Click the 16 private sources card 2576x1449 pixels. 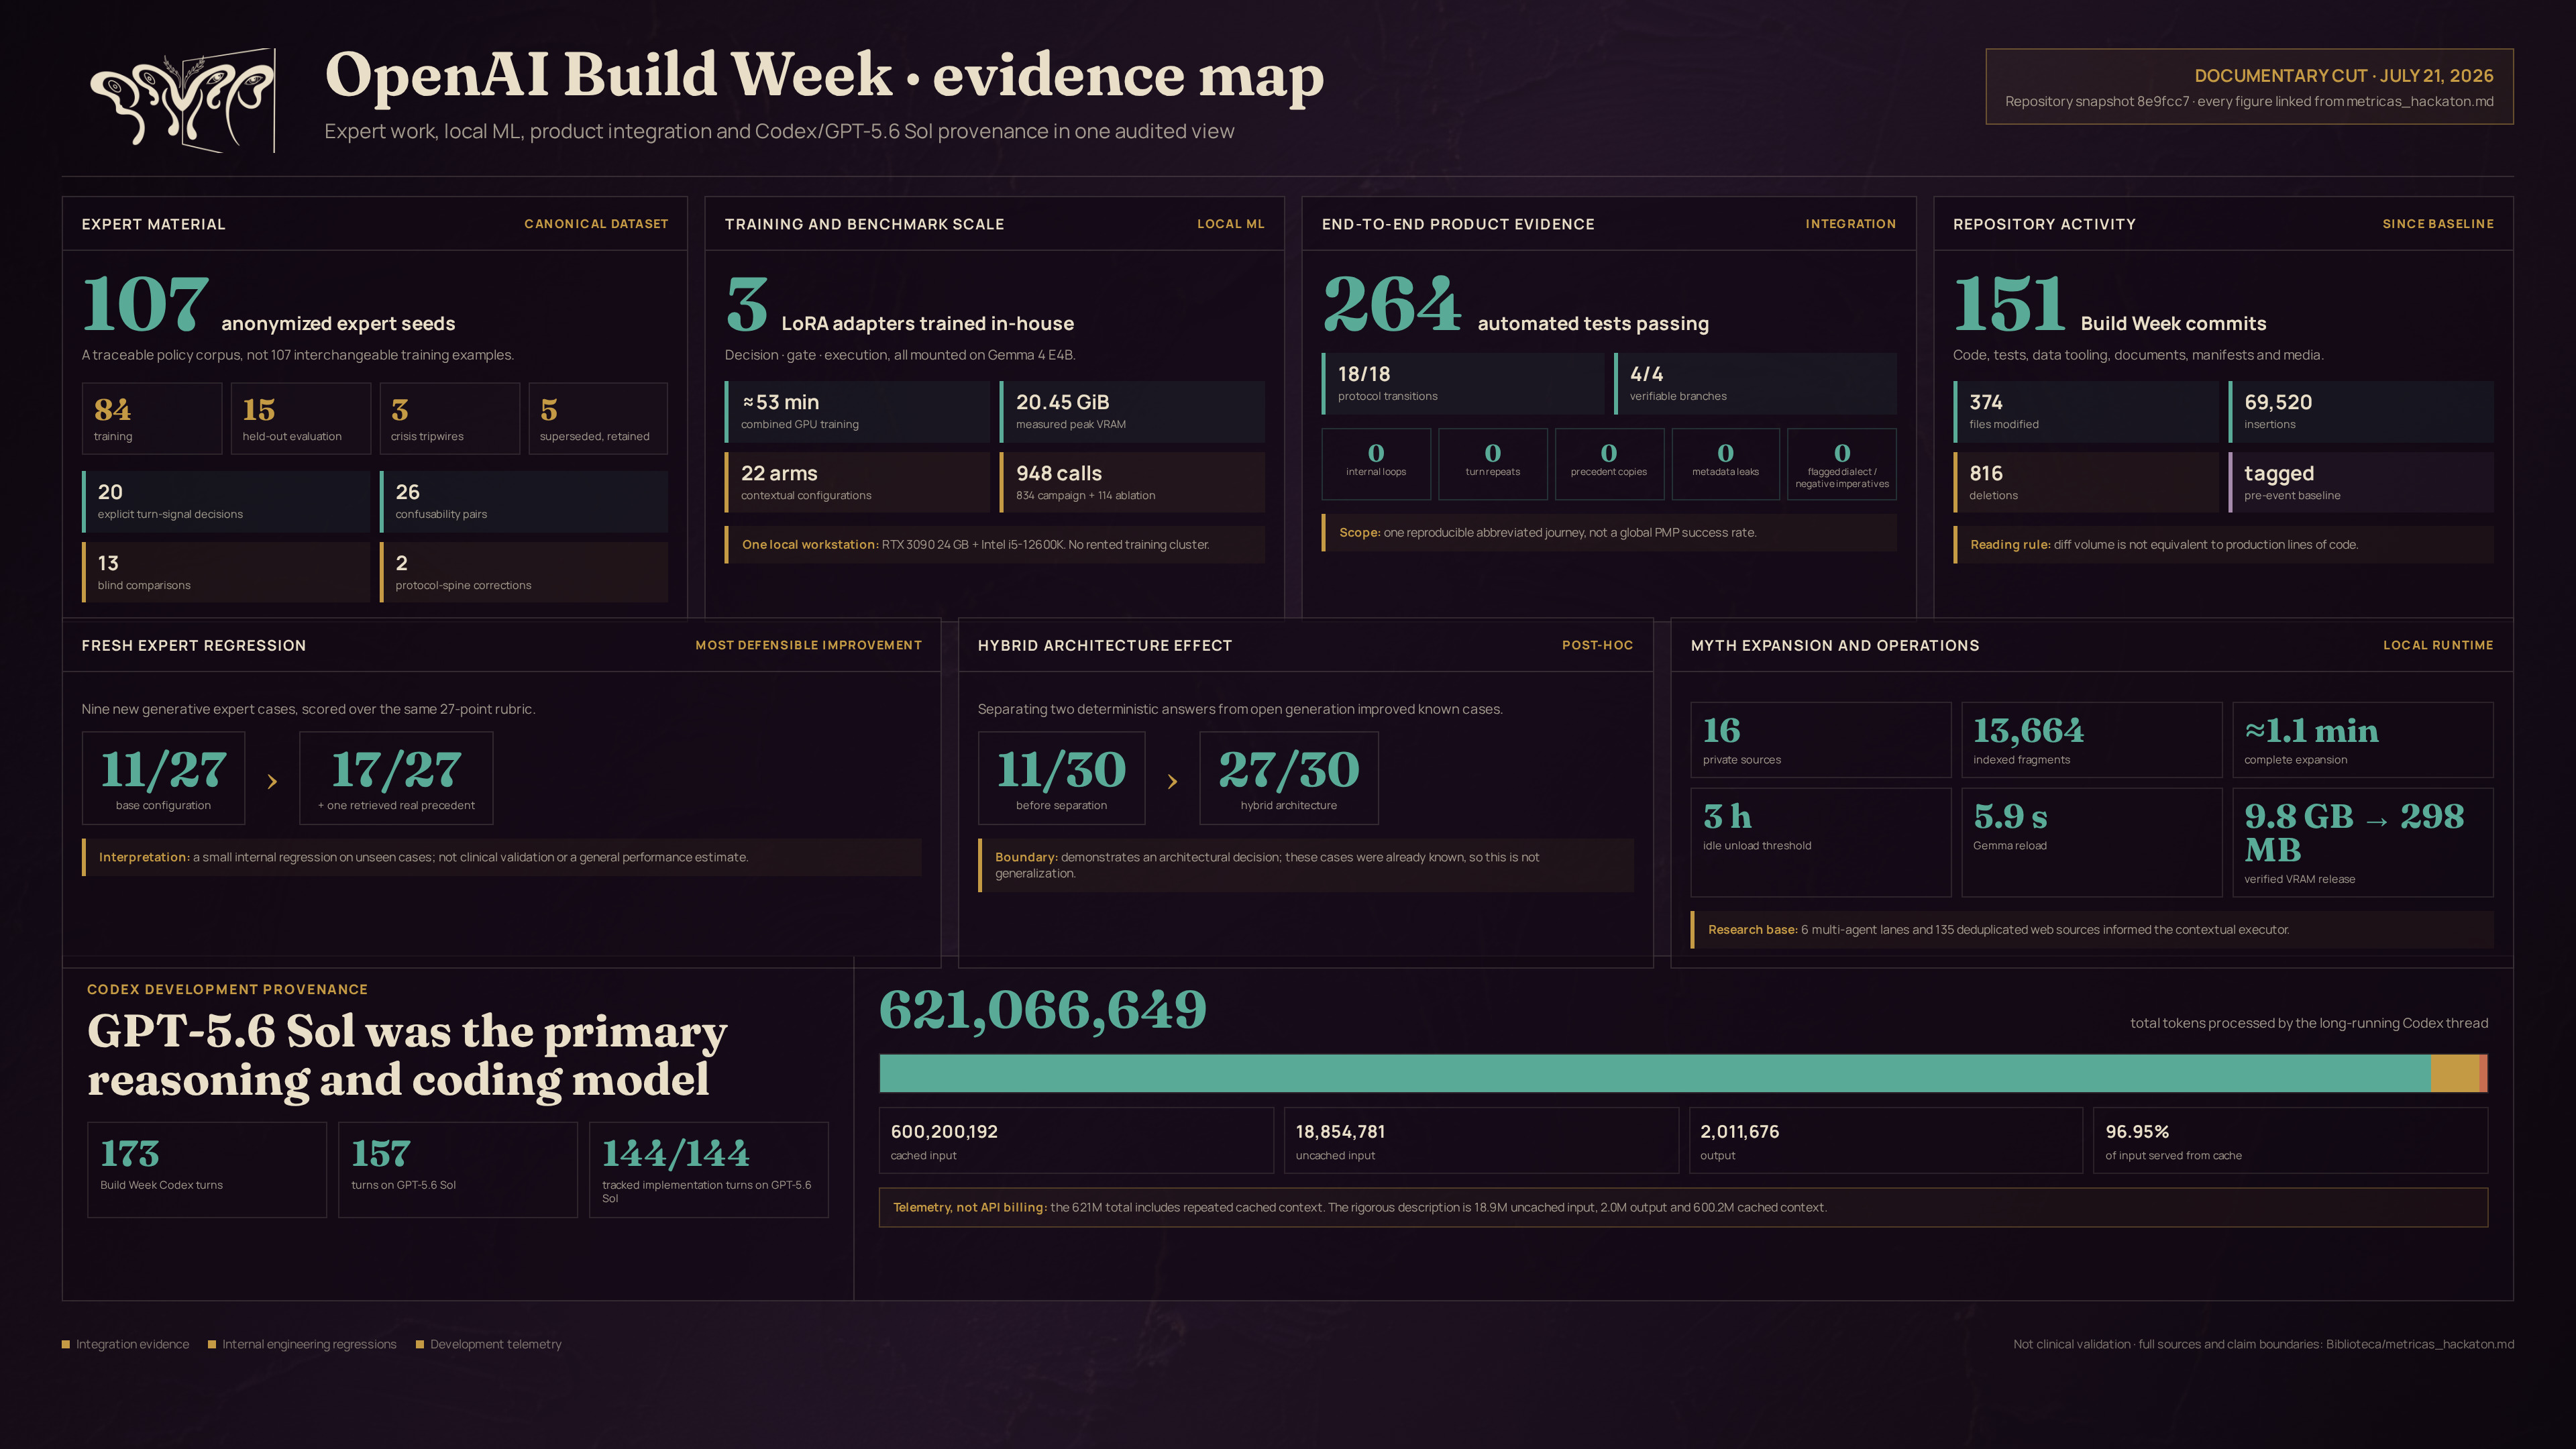tap(1820, 740)
